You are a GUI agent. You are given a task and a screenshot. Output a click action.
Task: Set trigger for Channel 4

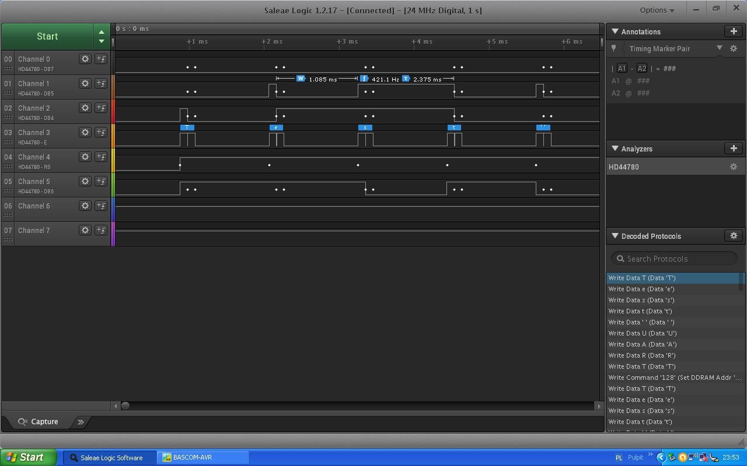(x=101, y=157)
